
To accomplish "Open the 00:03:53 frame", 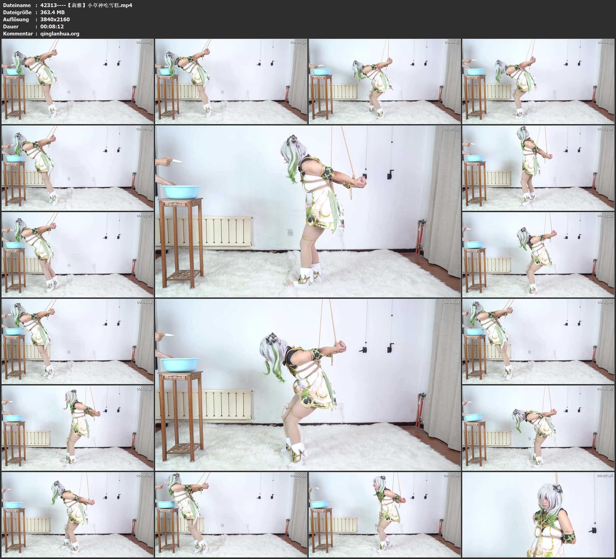I will point(538,255).
